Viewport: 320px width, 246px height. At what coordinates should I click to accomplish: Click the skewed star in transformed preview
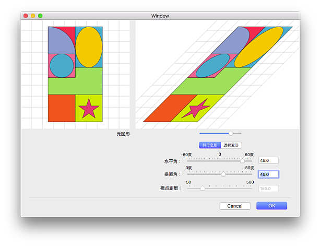(x=197, y=108)
